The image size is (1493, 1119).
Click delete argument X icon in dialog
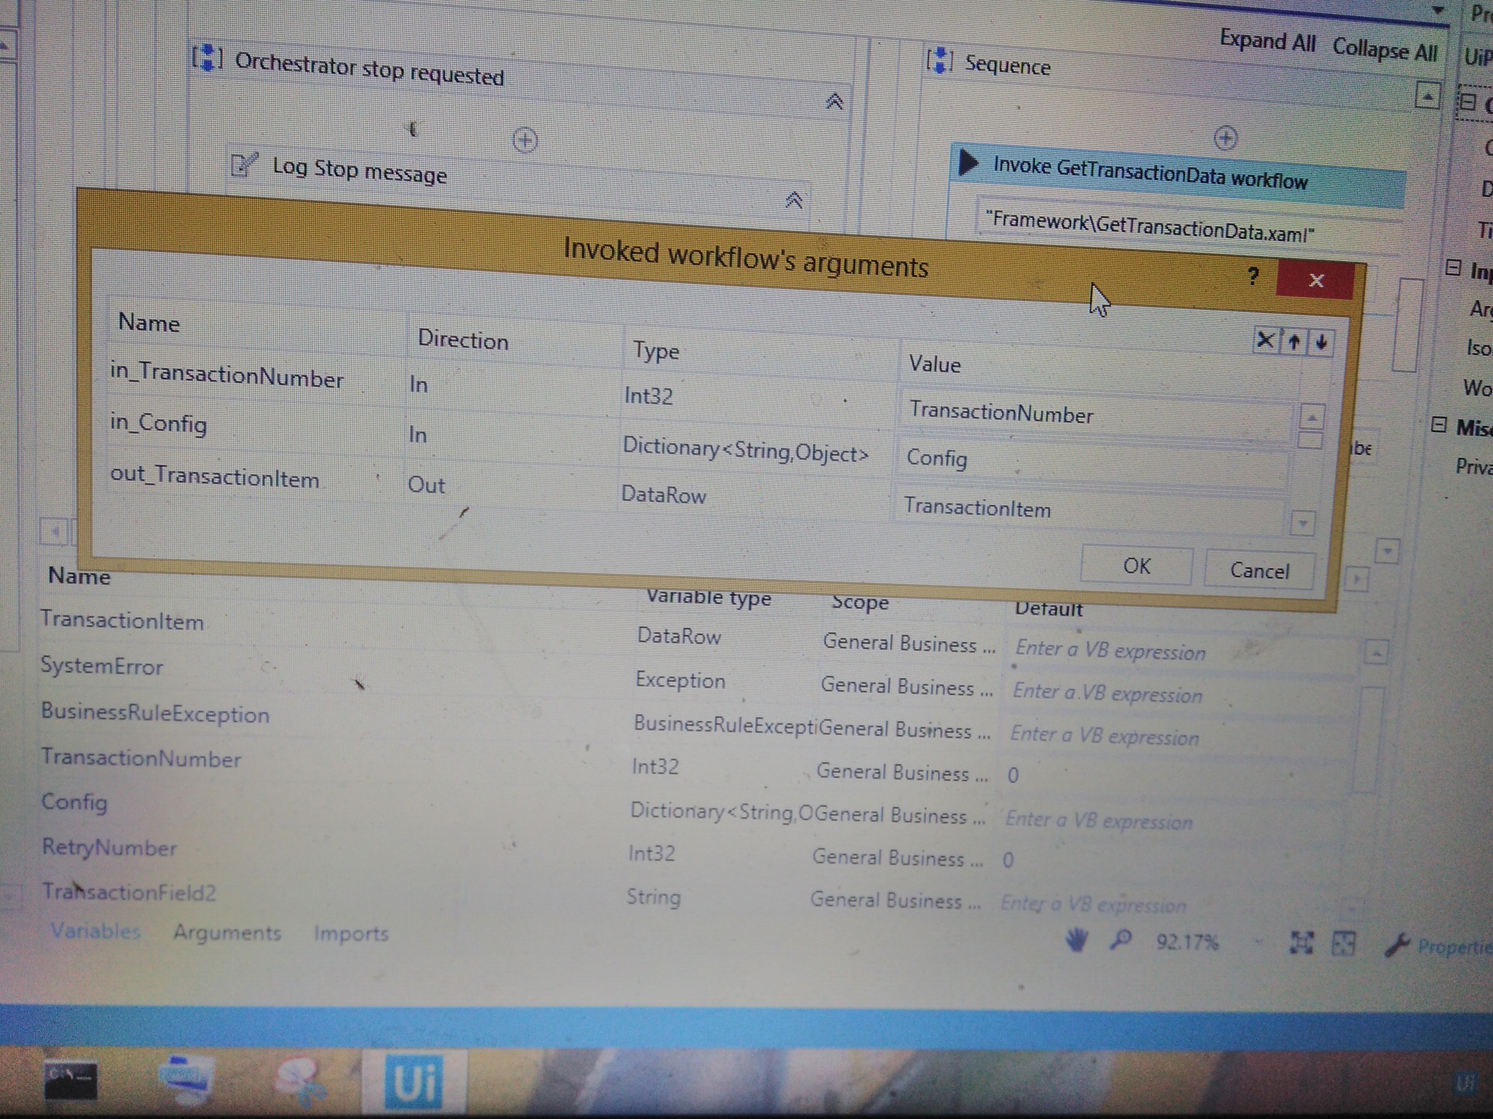[x=1265, y=340]
